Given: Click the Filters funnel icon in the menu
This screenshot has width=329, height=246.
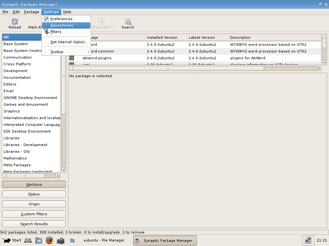Looking at the screenshot, I should [46, 32].
